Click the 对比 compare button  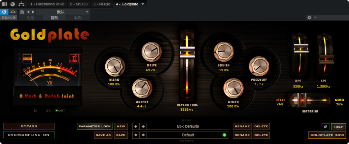click(x=30, y=18)
